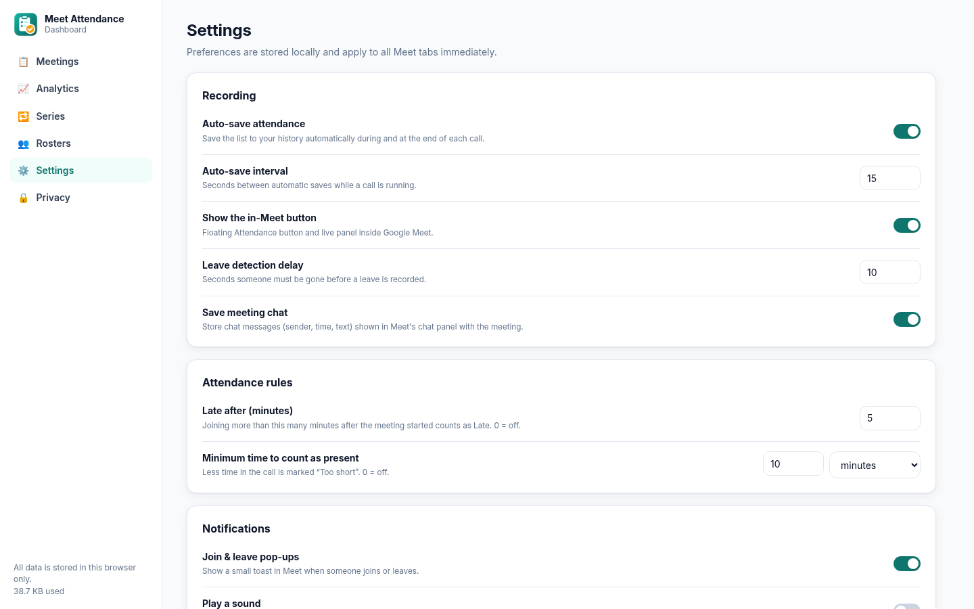The width and height of the screenshot is (974, 609).
Task: Turn off Show the in-Meet button
Action: [907, 225]
